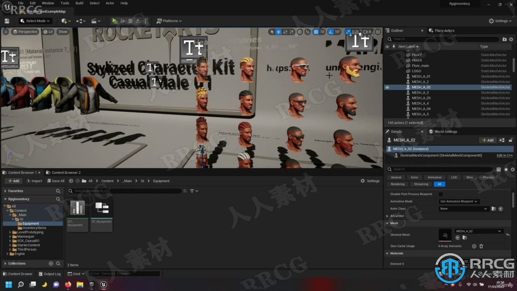Screen dimensions: 517x291
Task: Open Outliner settings gear icon
Action: click(511, 39)
